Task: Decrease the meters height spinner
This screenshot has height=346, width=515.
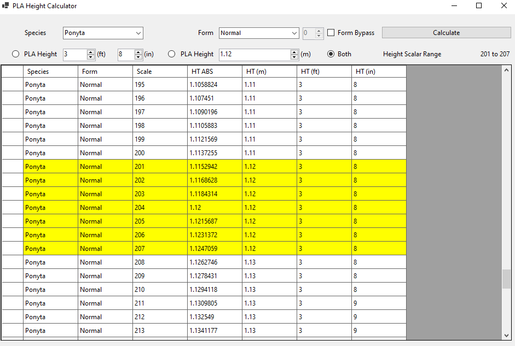Action: tap(294, 57)
